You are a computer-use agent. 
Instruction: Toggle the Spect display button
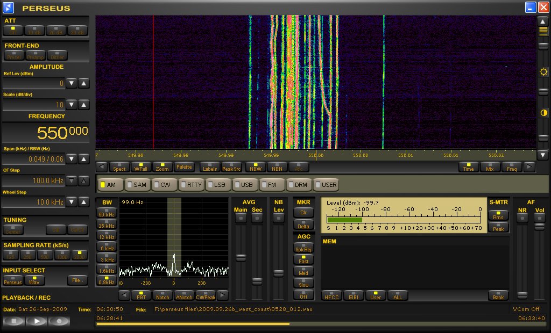119,167
